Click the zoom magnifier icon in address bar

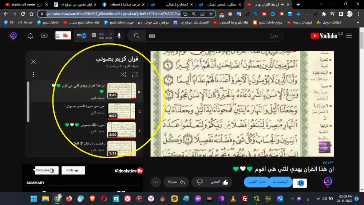tap(194, 14)
